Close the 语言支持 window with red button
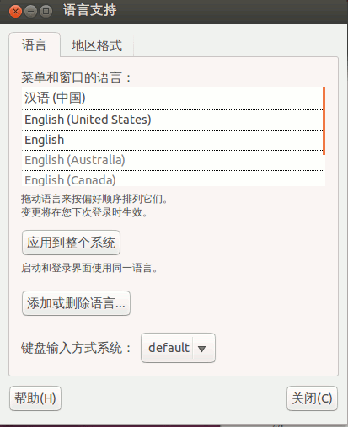348x427 pixels. click(x=15, y=12)
